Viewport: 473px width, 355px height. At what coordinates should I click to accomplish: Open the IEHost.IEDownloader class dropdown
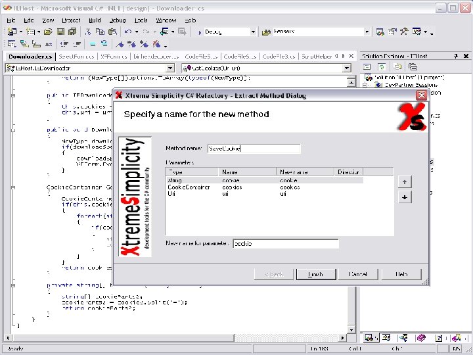(170, 68)
